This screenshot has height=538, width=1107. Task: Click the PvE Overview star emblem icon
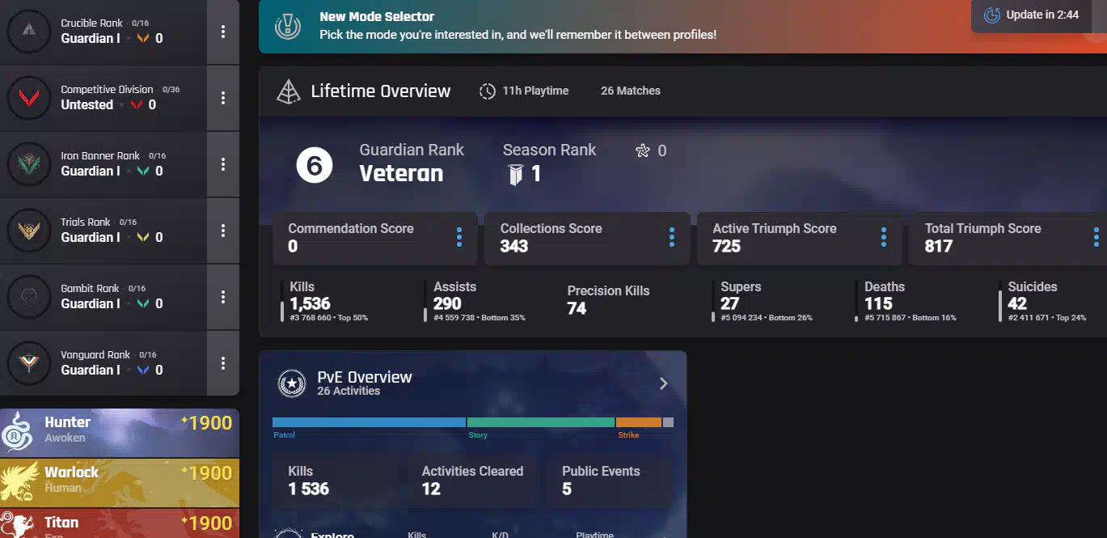pos(290,383)
